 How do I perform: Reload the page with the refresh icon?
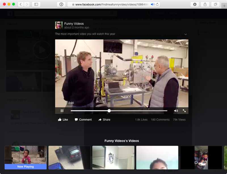pos(157,5)
